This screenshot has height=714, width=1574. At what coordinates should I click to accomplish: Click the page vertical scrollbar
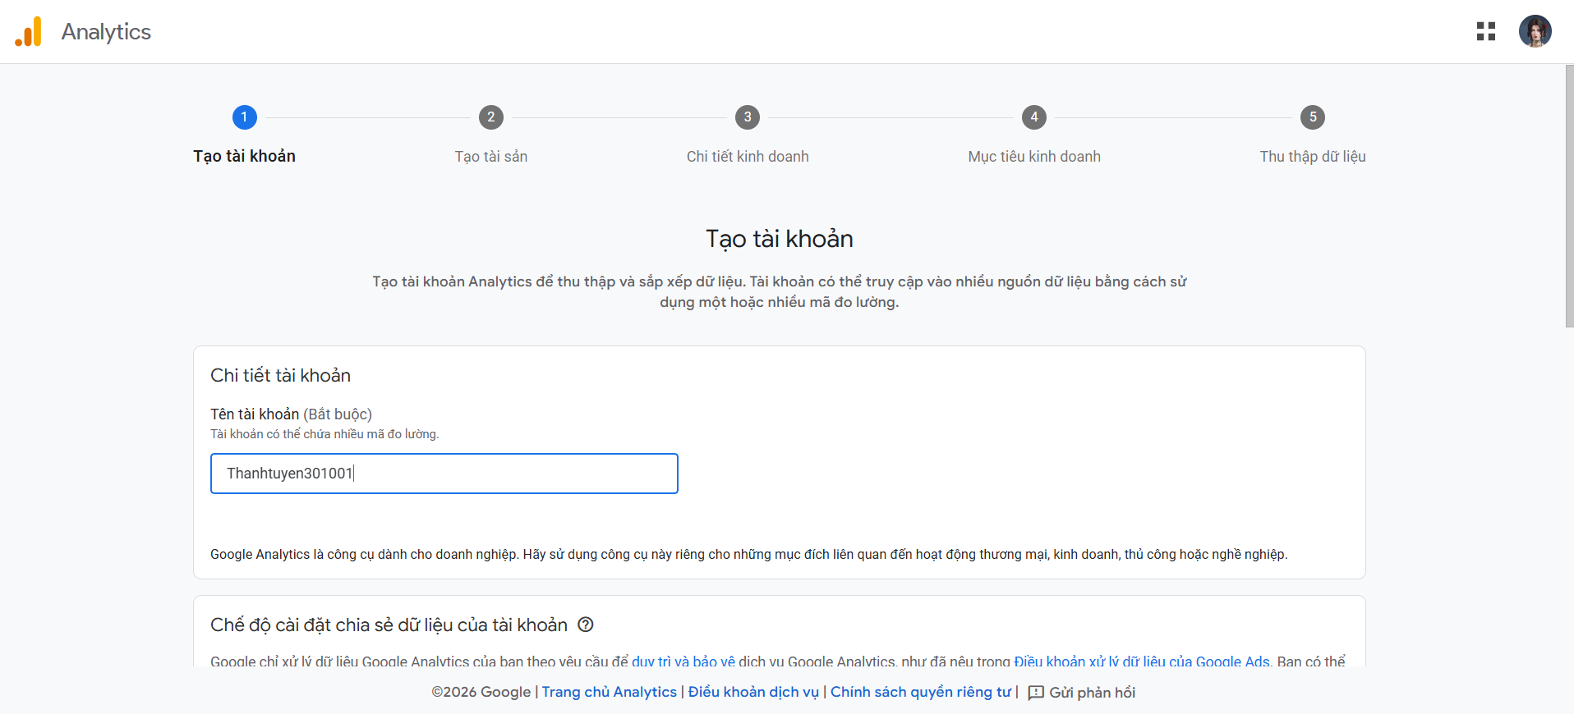[x=1569, y=197]
